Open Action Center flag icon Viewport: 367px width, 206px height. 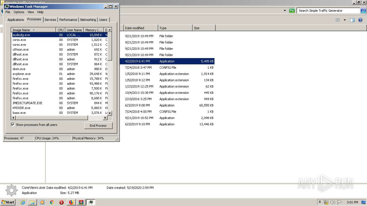click(340, 202)
